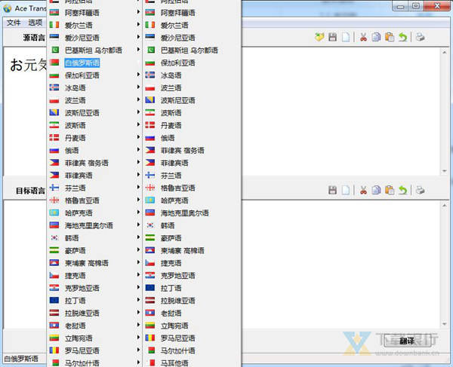Open file icon in source toolbar
This screenshot has height=367, width=453.
(319, 37)
